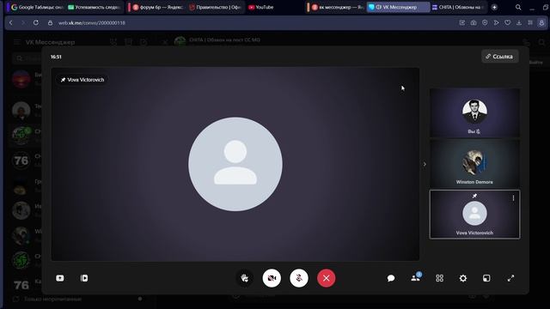This screenshot has height=309, width=550.
Task: Click the large Vova Victorovich avatar
Action: click(x=235, y=164)
